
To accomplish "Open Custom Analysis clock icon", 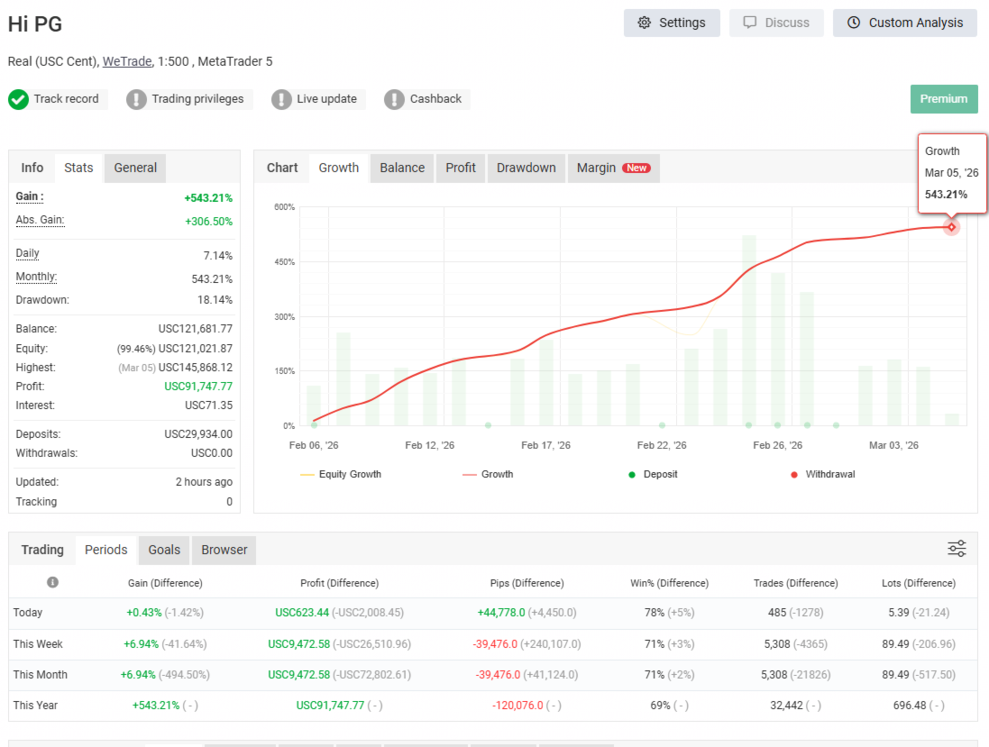I will coord(854,23).
